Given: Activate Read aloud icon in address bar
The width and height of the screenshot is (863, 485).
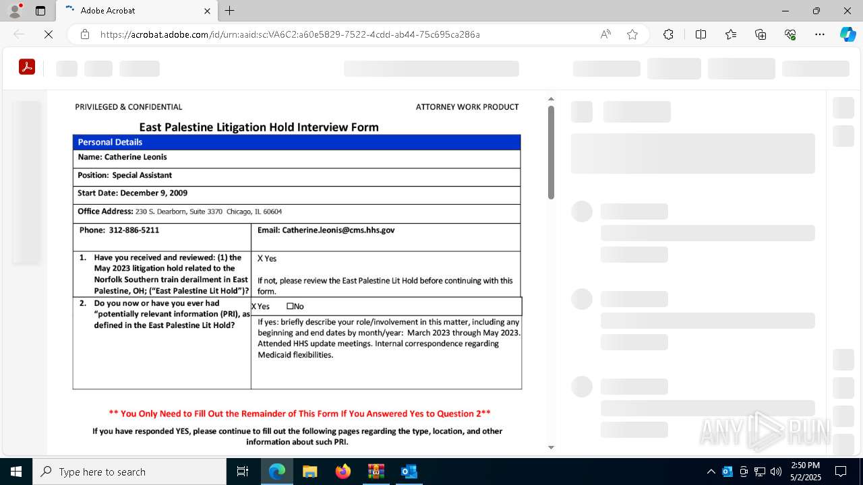Looking at the screenshot, I should [605, 34].
